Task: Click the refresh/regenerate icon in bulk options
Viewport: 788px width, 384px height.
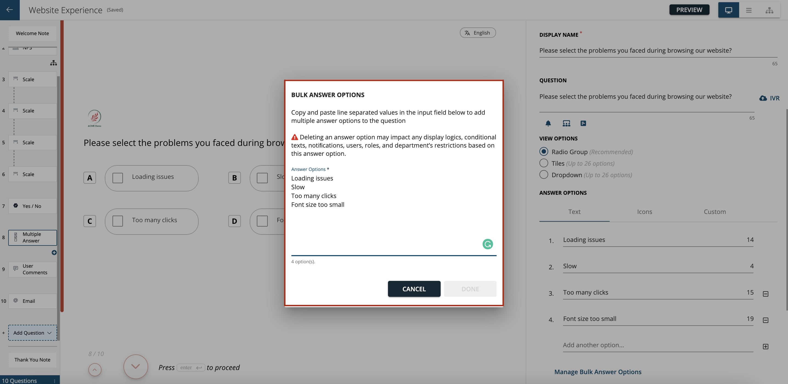Action: 487,244
